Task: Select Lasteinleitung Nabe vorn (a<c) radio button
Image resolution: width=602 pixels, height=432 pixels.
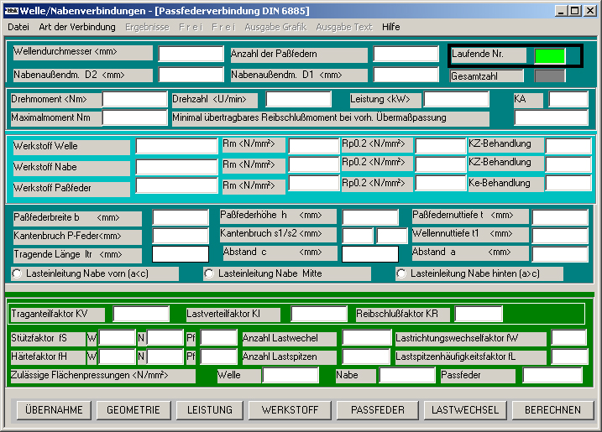Action: (18, 273)
